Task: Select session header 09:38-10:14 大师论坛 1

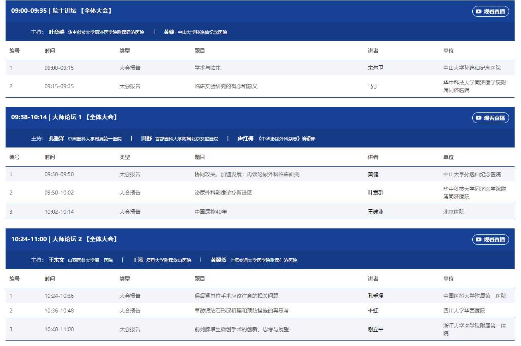Action: point(65,117)
